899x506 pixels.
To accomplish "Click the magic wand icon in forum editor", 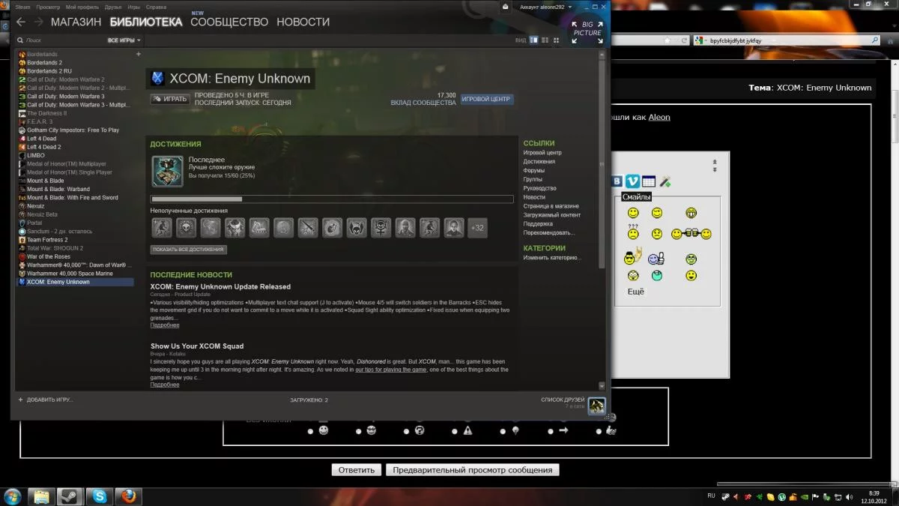I will click(665, 181).
